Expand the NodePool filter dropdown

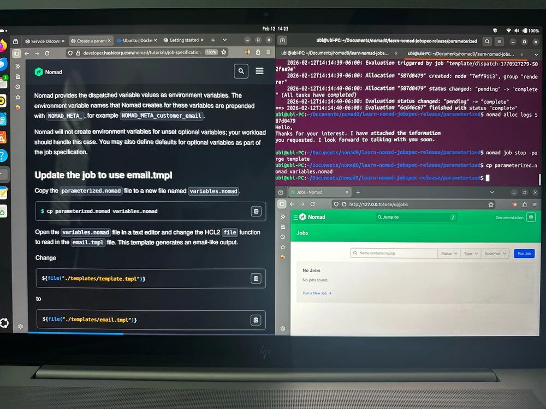tap(495, 254)
